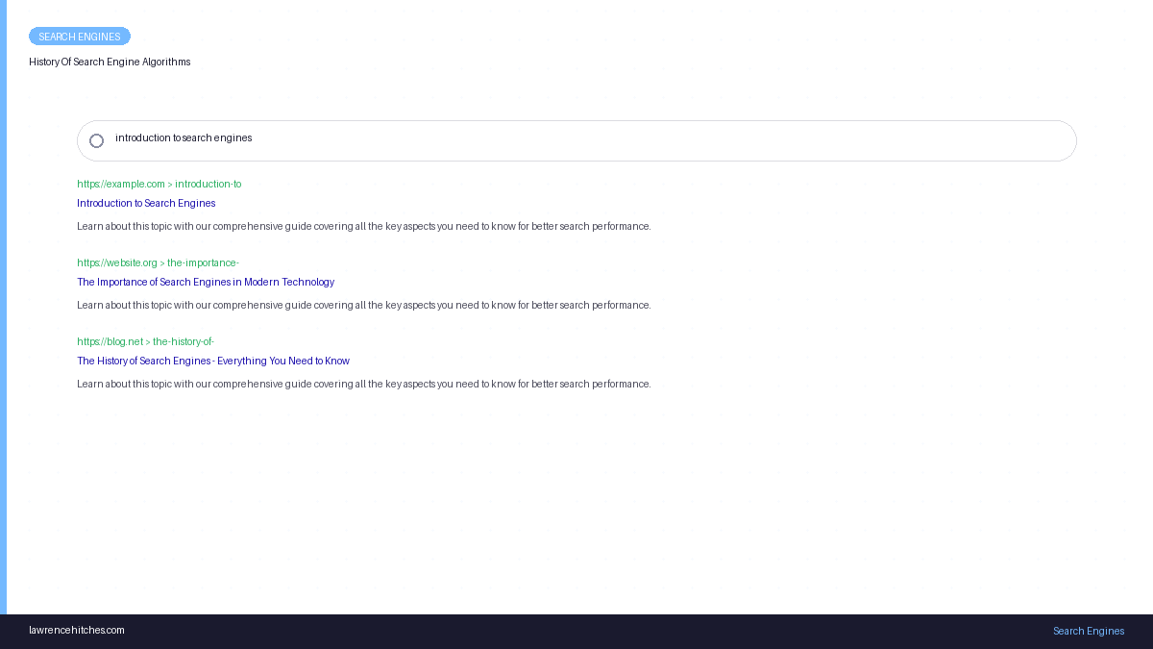Click the snippet under the Introduction to Search Engines result
1153x649 pixels.
[363, 227]
